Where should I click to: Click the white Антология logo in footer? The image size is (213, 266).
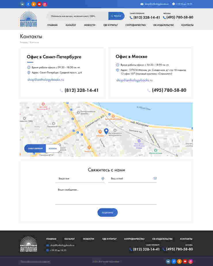point(28,244)
